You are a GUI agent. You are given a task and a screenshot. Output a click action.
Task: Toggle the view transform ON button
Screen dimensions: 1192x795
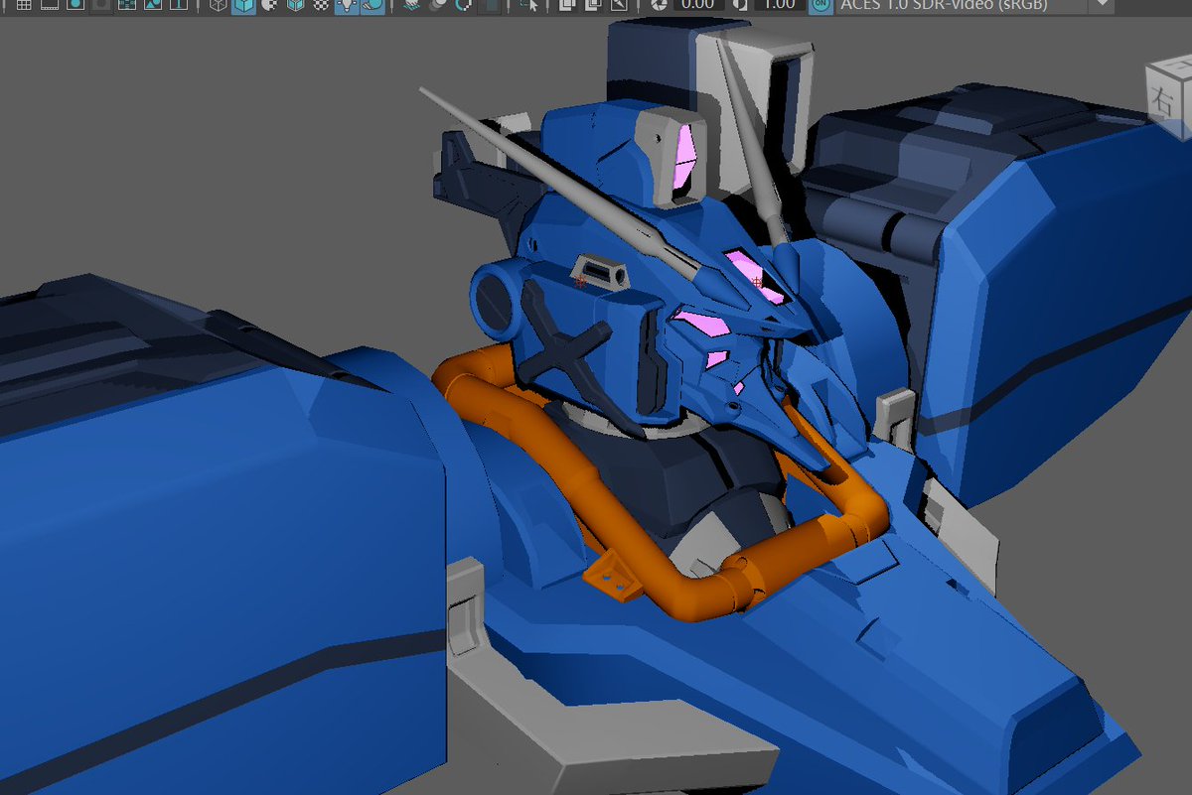pyautogui.click(x=820, y=5)
